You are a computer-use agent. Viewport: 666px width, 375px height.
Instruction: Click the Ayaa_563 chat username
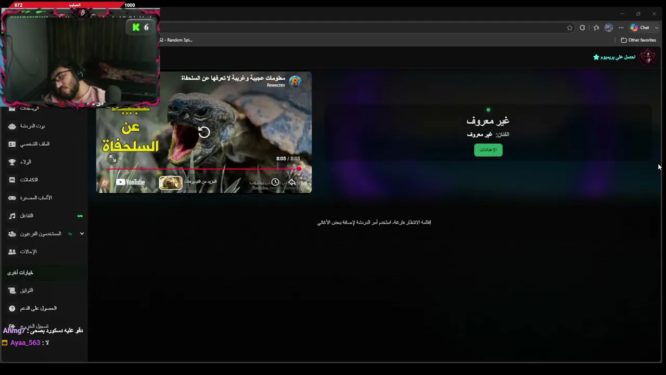coord(25,343)
